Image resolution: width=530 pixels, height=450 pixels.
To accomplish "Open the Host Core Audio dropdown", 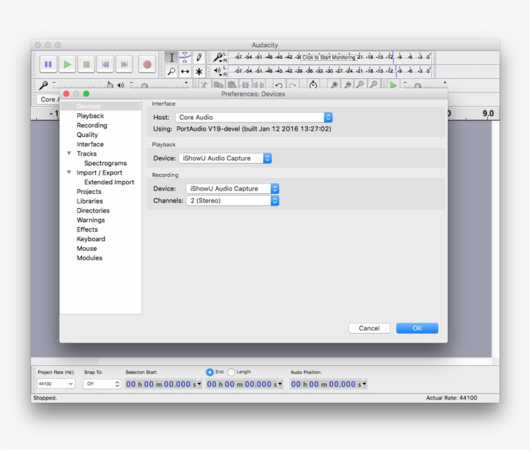I will point(254,117).
